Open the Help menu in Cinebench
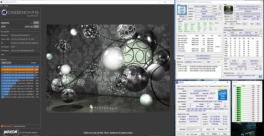The height and width of the screenshot is (136, 264). coord(6,6)
